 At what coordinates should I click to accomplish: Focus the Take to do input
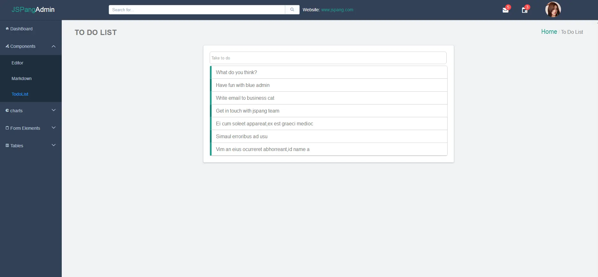[328, 58]
